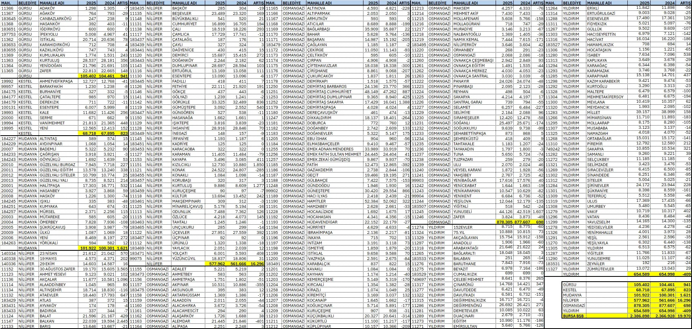
Task: Select the BURSA BŞB total label
Action: [x=574, y=316]
